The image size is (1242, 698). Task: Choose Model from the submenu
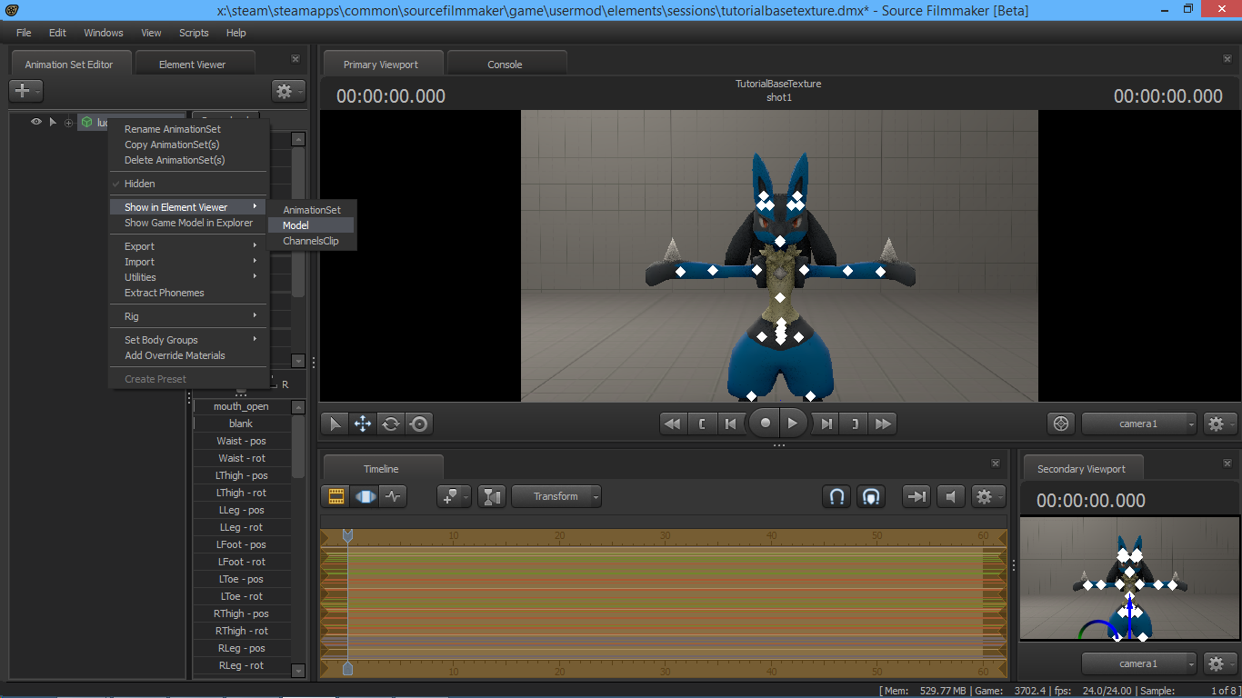296,225
